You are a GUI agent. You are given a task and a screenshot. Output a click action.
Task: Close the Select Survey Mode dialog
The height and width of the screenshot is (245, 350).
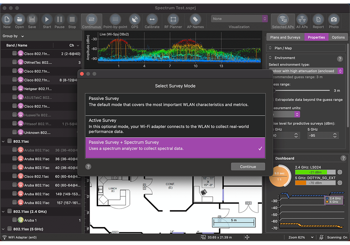click(82, 74)
